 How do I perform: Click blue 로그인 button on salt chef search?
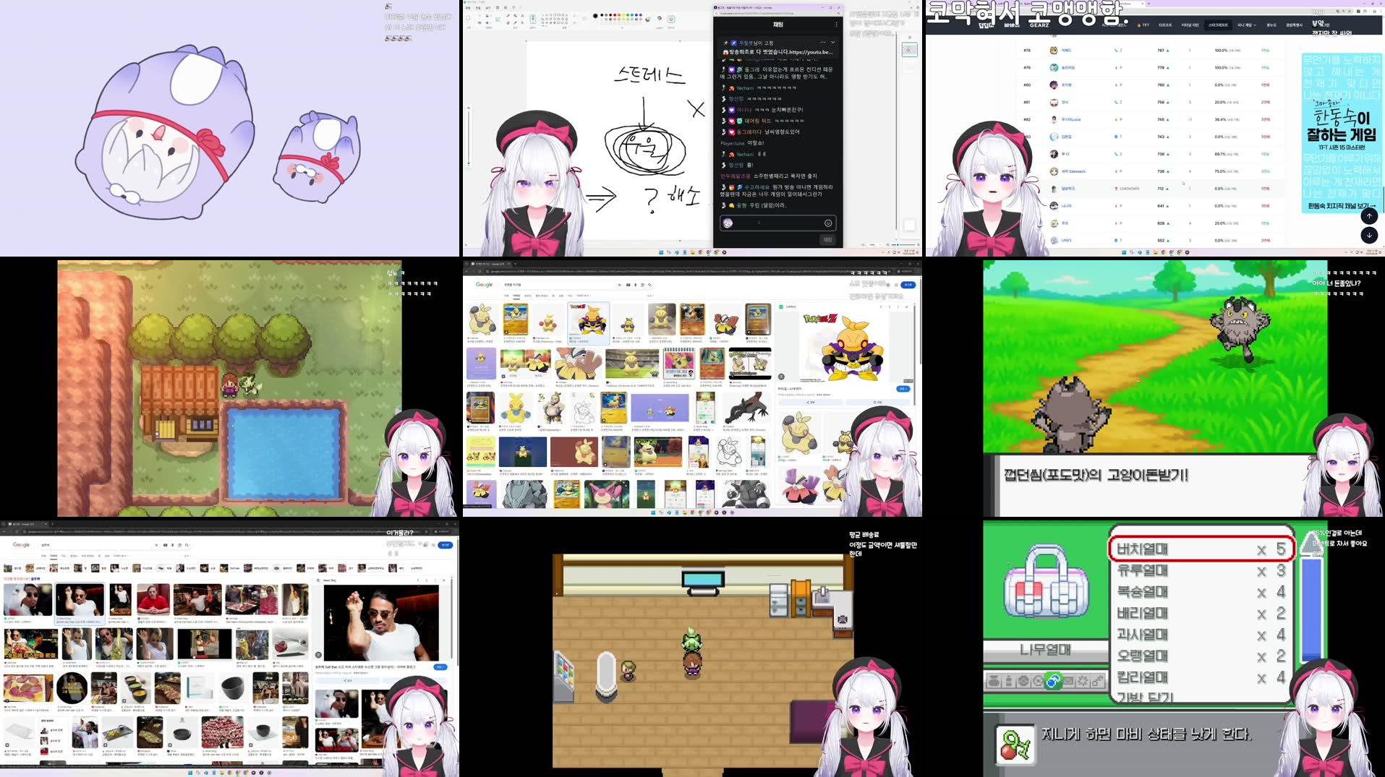coord(446,545)
